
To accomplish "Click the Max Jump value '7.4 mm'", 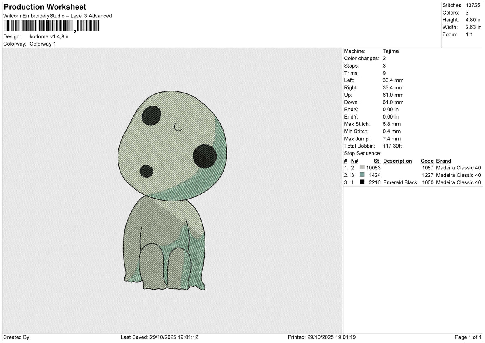I will (392, 139).
